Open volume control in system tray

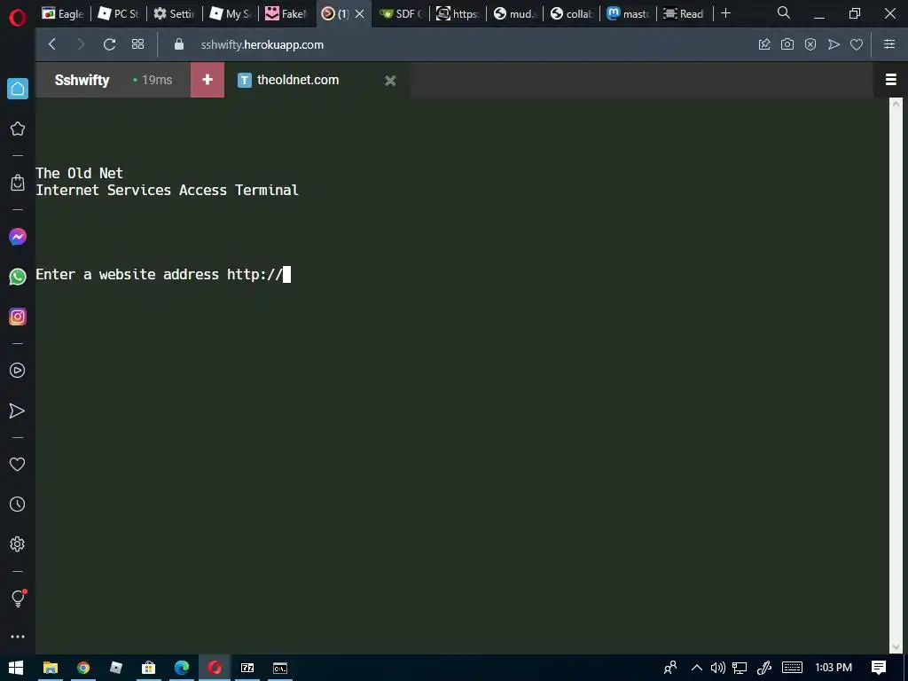click(x=718, y=668)
